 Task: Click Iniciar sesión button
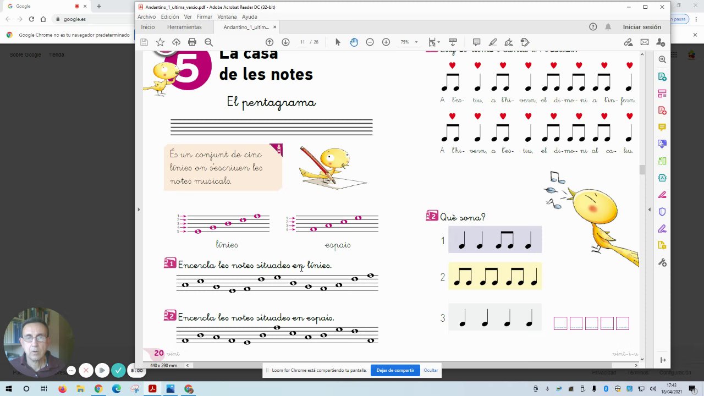(x=642, y=27)
